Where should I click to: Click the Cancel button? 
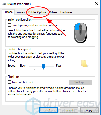69,110
